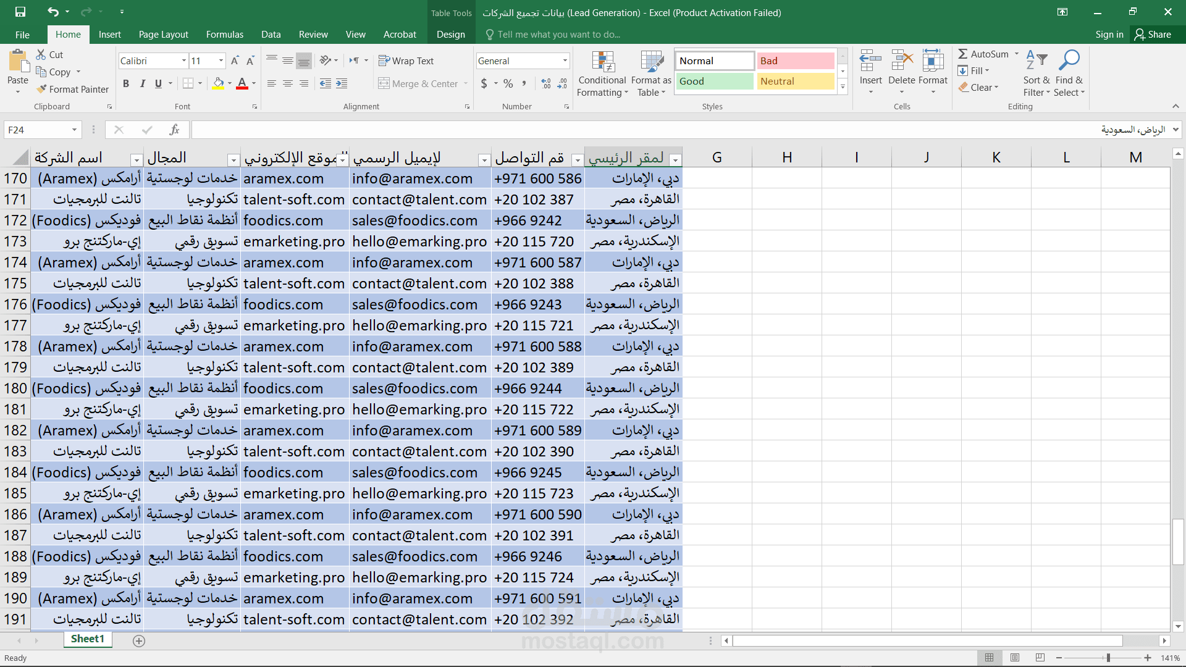Expand the cell styles gallery
Image resolution: width=1186 pixels, height=667 pixels.
pyautogui.click(x=843, y=87)
